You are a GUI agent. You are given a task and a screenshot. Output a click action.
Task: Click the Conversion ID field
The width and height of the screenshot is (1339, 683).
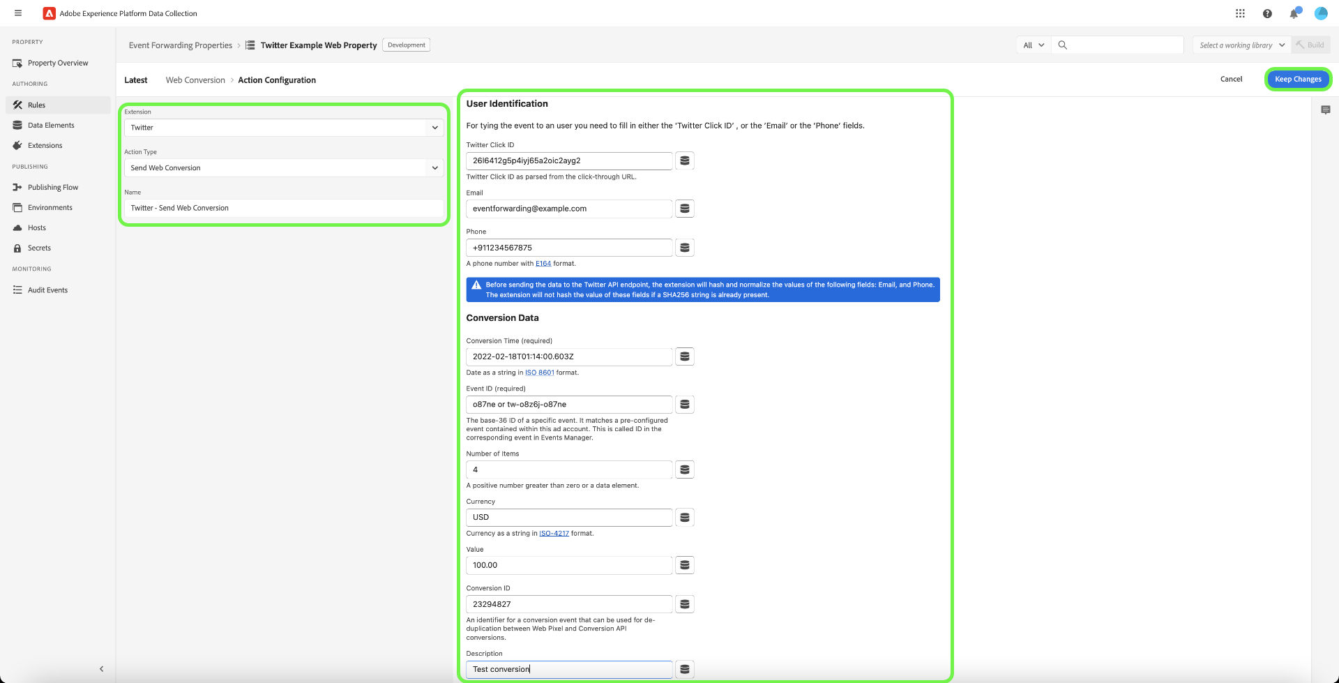pyautogui.click(x=569, y=604)
